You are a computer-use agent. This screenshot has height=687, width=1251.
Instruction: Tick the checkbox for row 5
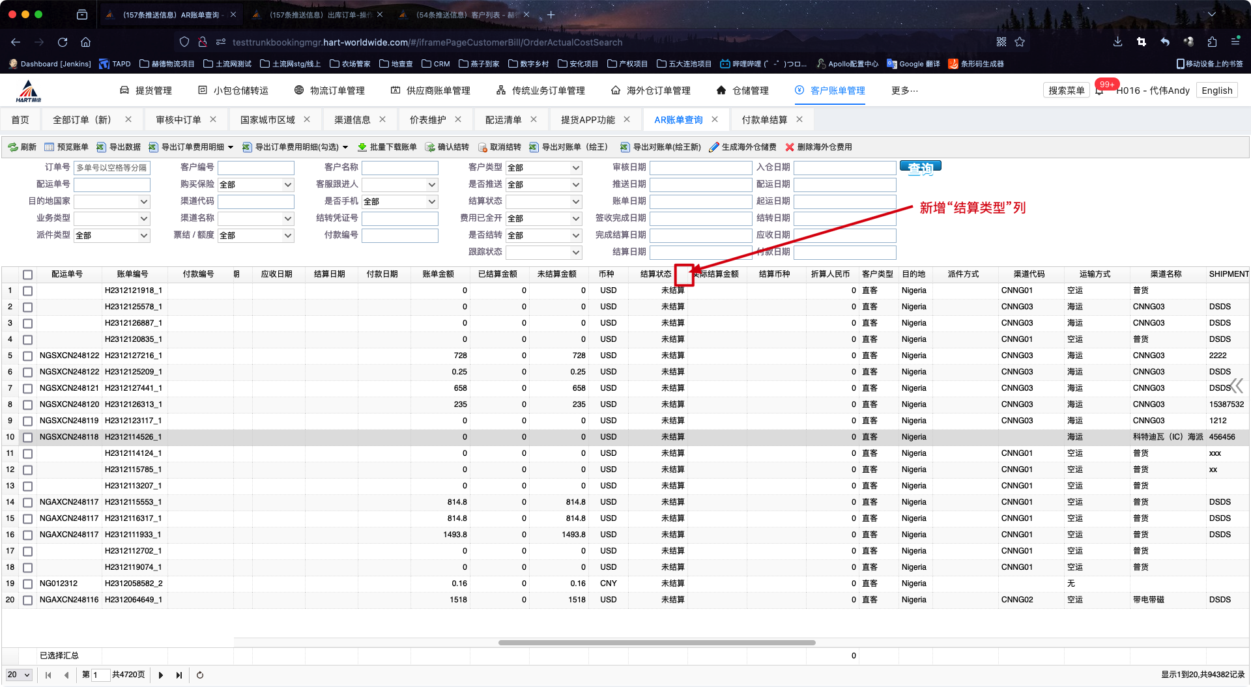[27, 356]
